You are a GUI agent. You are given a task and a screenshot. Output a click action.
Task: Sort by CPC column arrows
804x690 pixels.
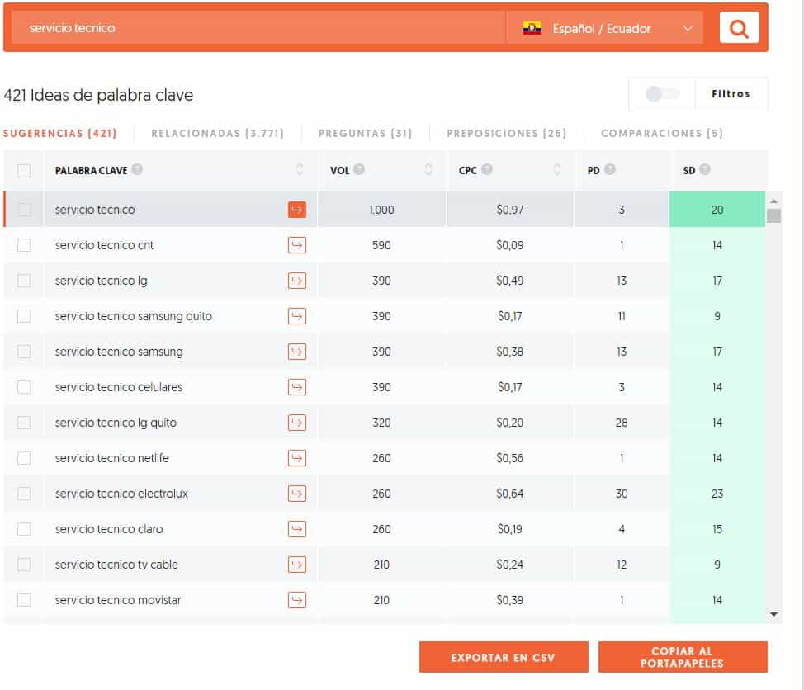[x=557, y=169]
